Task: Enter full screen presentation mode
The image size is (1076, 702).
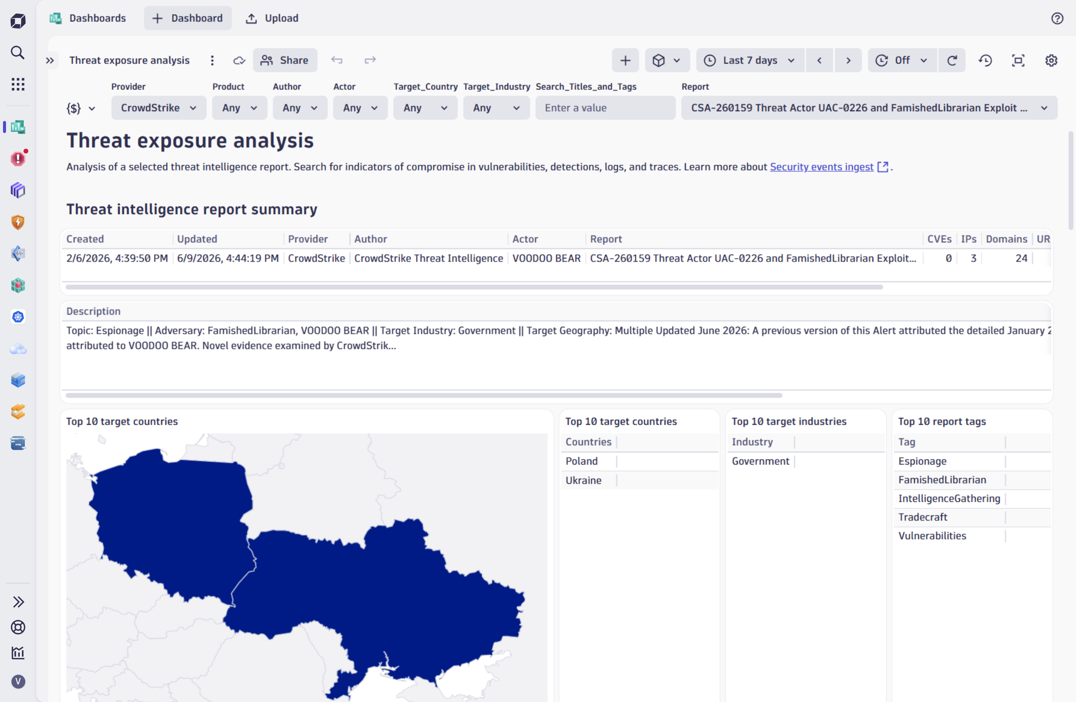Action: (1018, 61)
